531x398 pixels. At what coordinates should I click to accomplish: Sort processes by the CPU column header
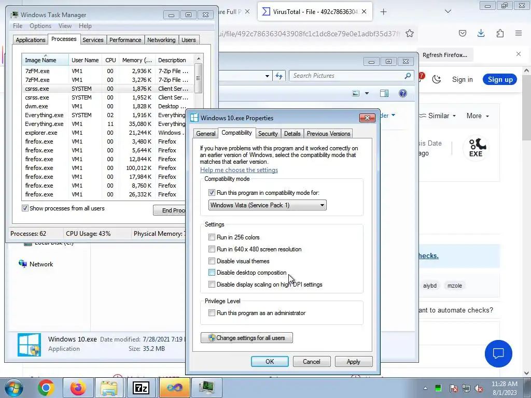pos(110,60)
